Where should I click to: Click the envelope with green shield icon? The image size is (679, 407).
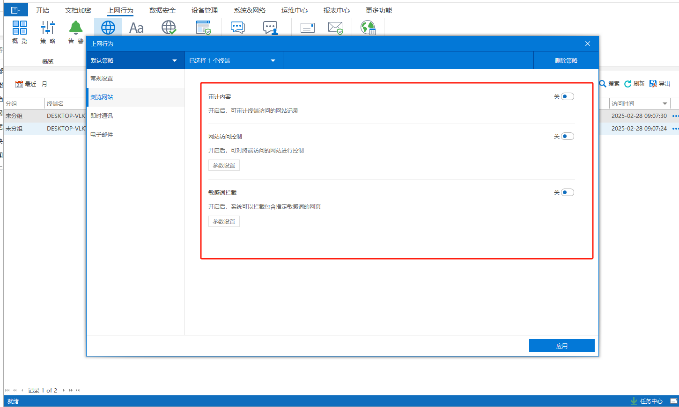[x=335, y=28]
